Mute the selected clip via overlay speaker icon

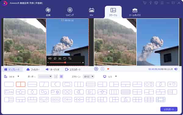(50, 58)
